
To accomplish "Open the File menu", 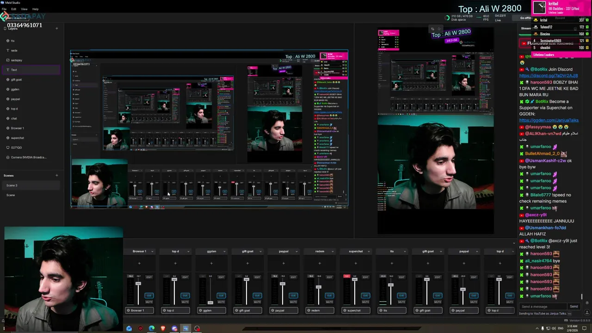I will [x=4, y=9].
